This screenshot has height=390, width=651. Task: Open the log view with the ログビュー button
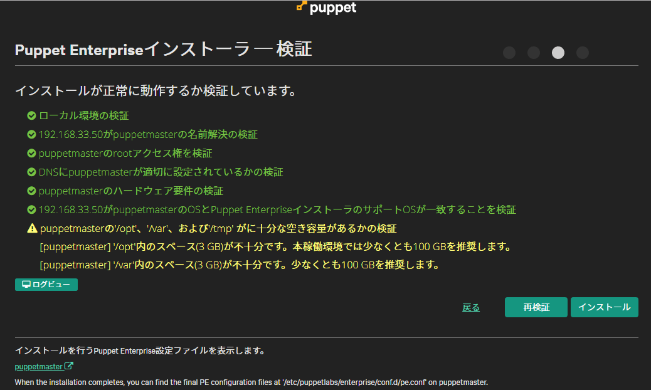tap(46, 284)
